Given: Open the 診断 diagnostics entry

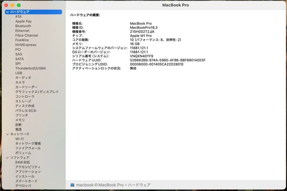Looking at the screenshot, I should [19, 125].
